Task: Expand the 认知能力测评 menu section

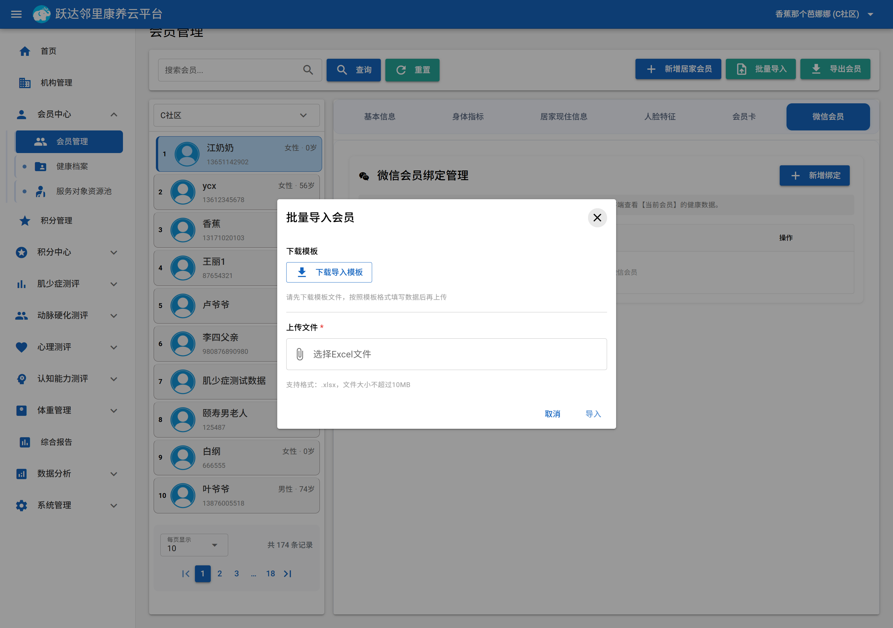Action: point(114,379)
